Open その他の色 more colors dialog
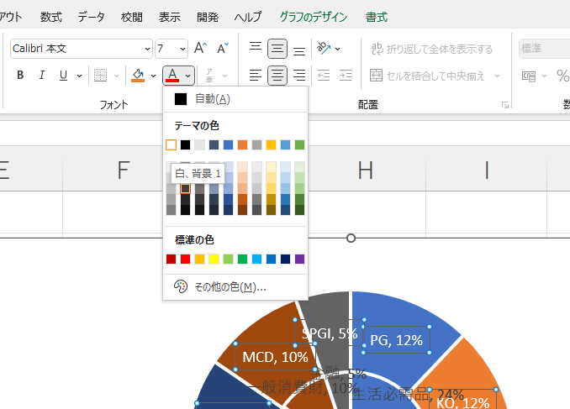This screenshot has height=409, width=570. click(235, 287)
